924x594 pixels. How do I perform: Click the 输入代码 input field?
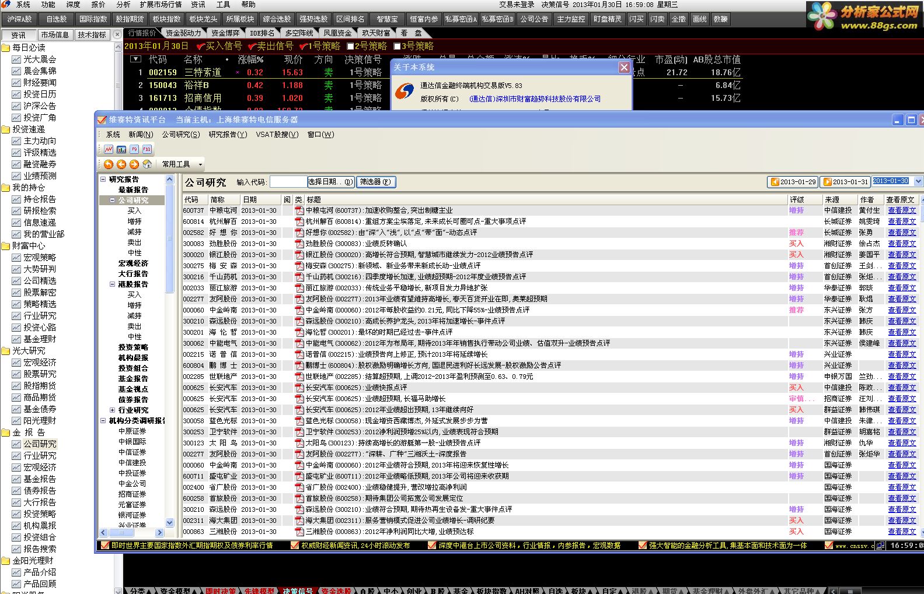point(288,182)
